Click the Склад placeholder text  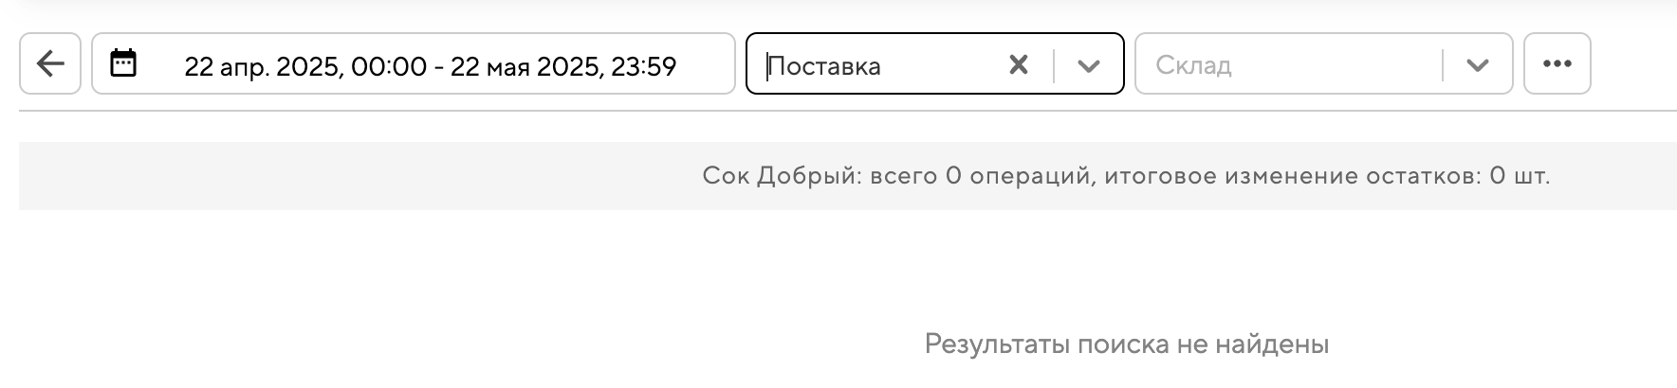tap(1193, 66)
